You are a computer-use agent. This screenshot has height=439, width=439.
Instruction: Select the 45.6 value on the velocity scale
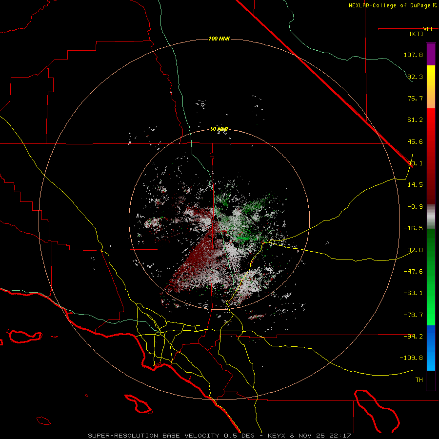coord(415,141)
